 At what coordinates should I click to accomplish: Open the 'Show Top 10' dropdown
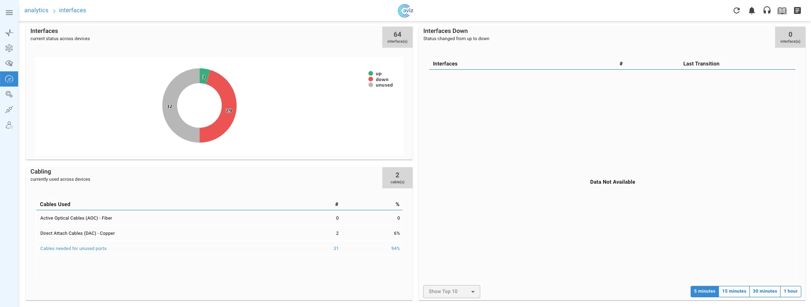pos(451,291)
